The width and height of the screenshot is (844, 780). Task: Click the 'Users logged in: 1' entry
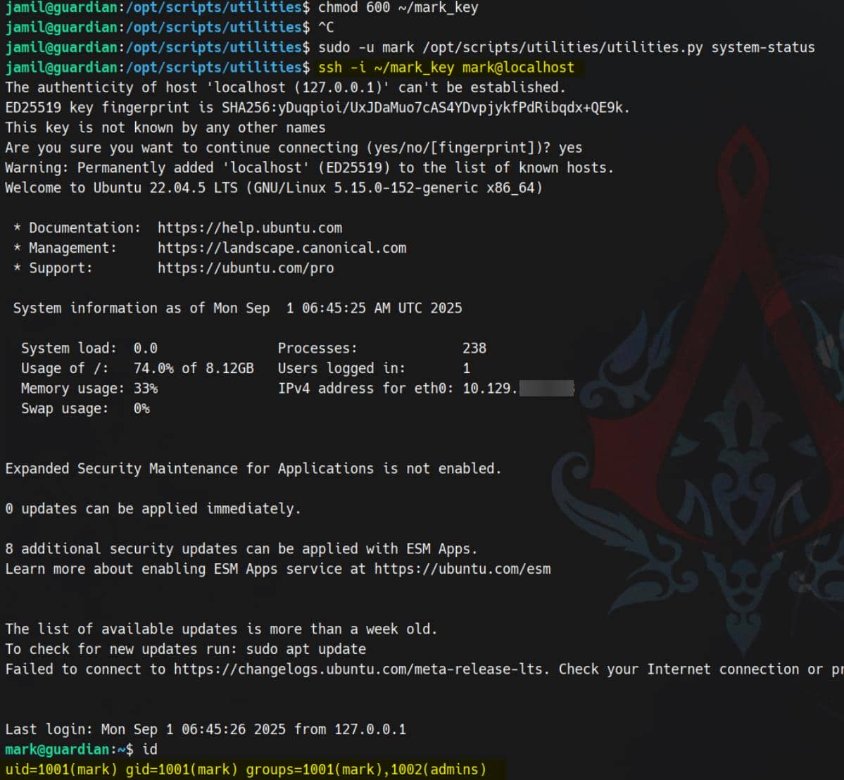point(374,368)
